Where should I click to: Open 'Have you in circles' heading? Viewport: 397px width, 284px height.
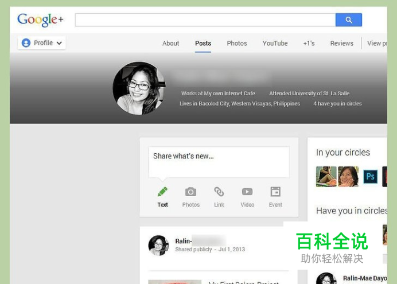click(x=352, y=211)
